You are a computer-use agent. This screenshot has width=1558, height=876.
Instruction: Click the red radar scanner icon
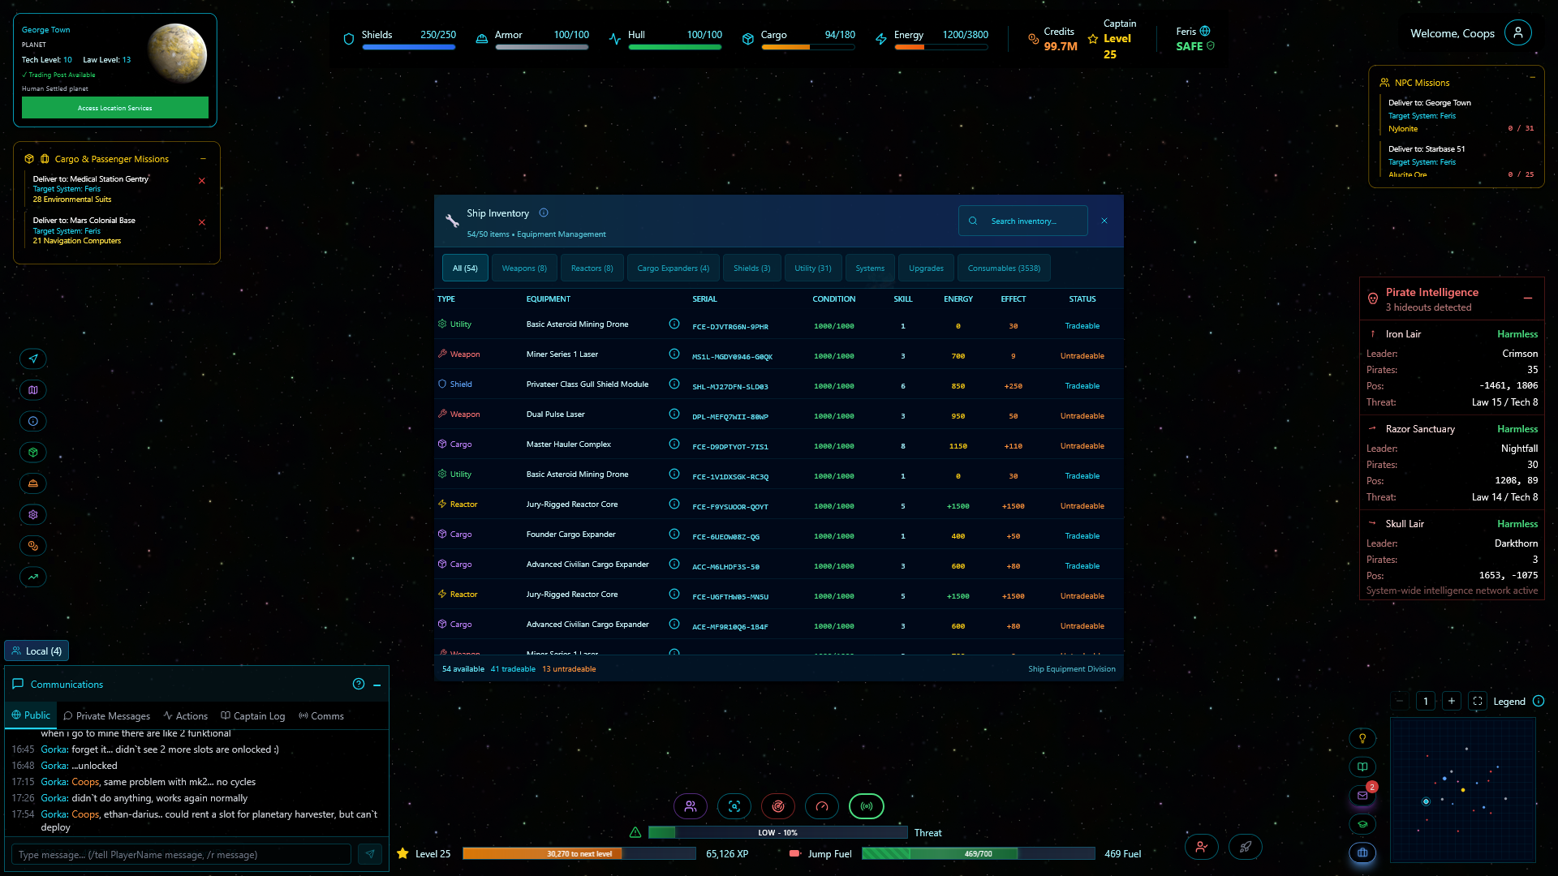pyautogui.click(x=777, y=806)
